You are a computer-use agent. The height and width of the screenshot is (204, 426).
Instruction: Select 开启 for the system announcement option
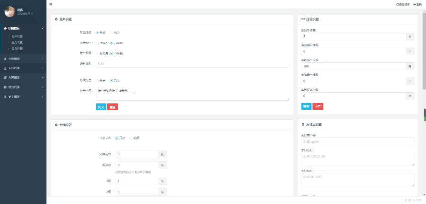(97, 80)
